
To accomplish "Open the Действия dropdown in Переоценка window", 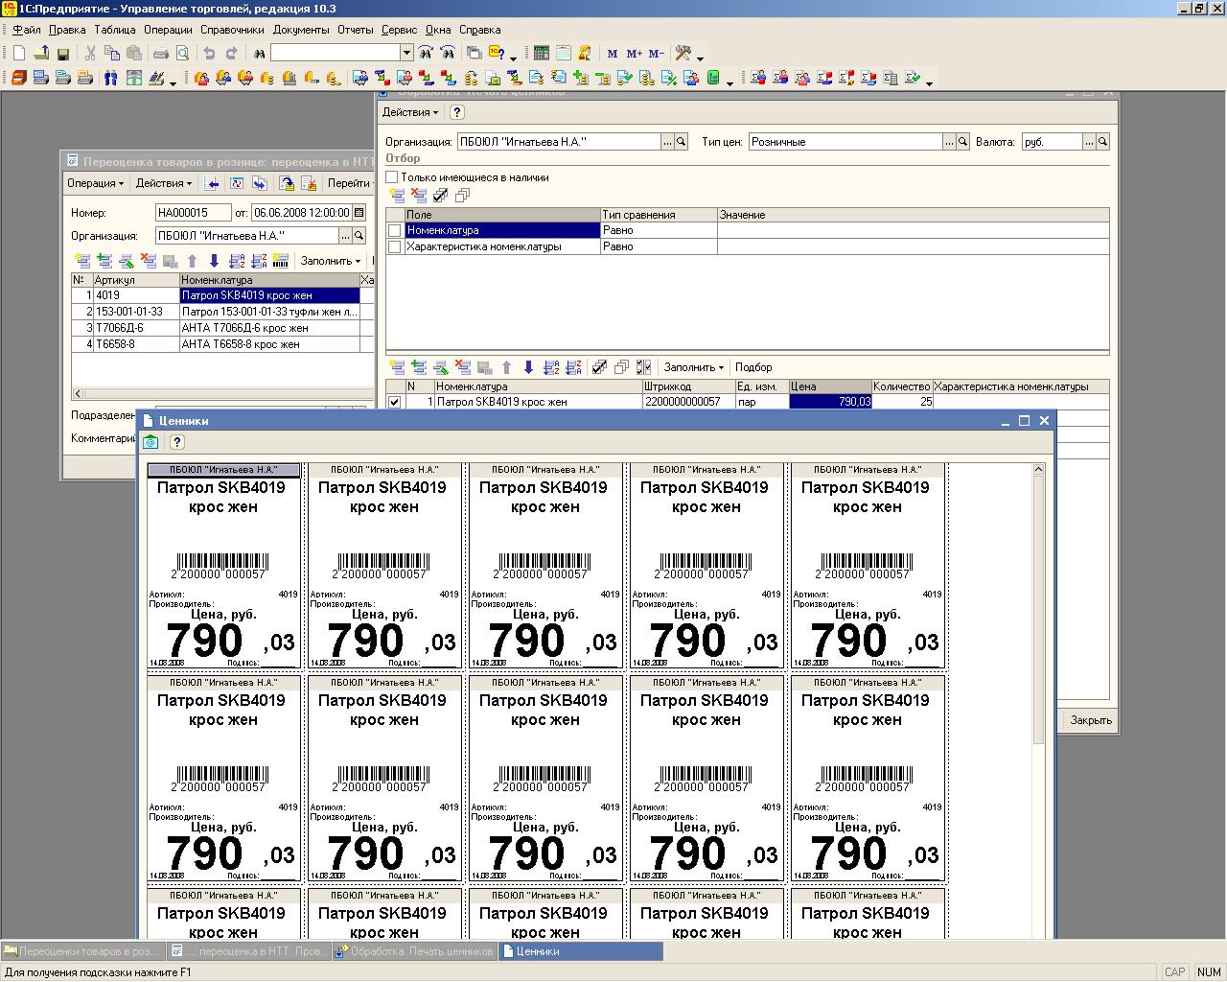I will [x=164, y=183].
